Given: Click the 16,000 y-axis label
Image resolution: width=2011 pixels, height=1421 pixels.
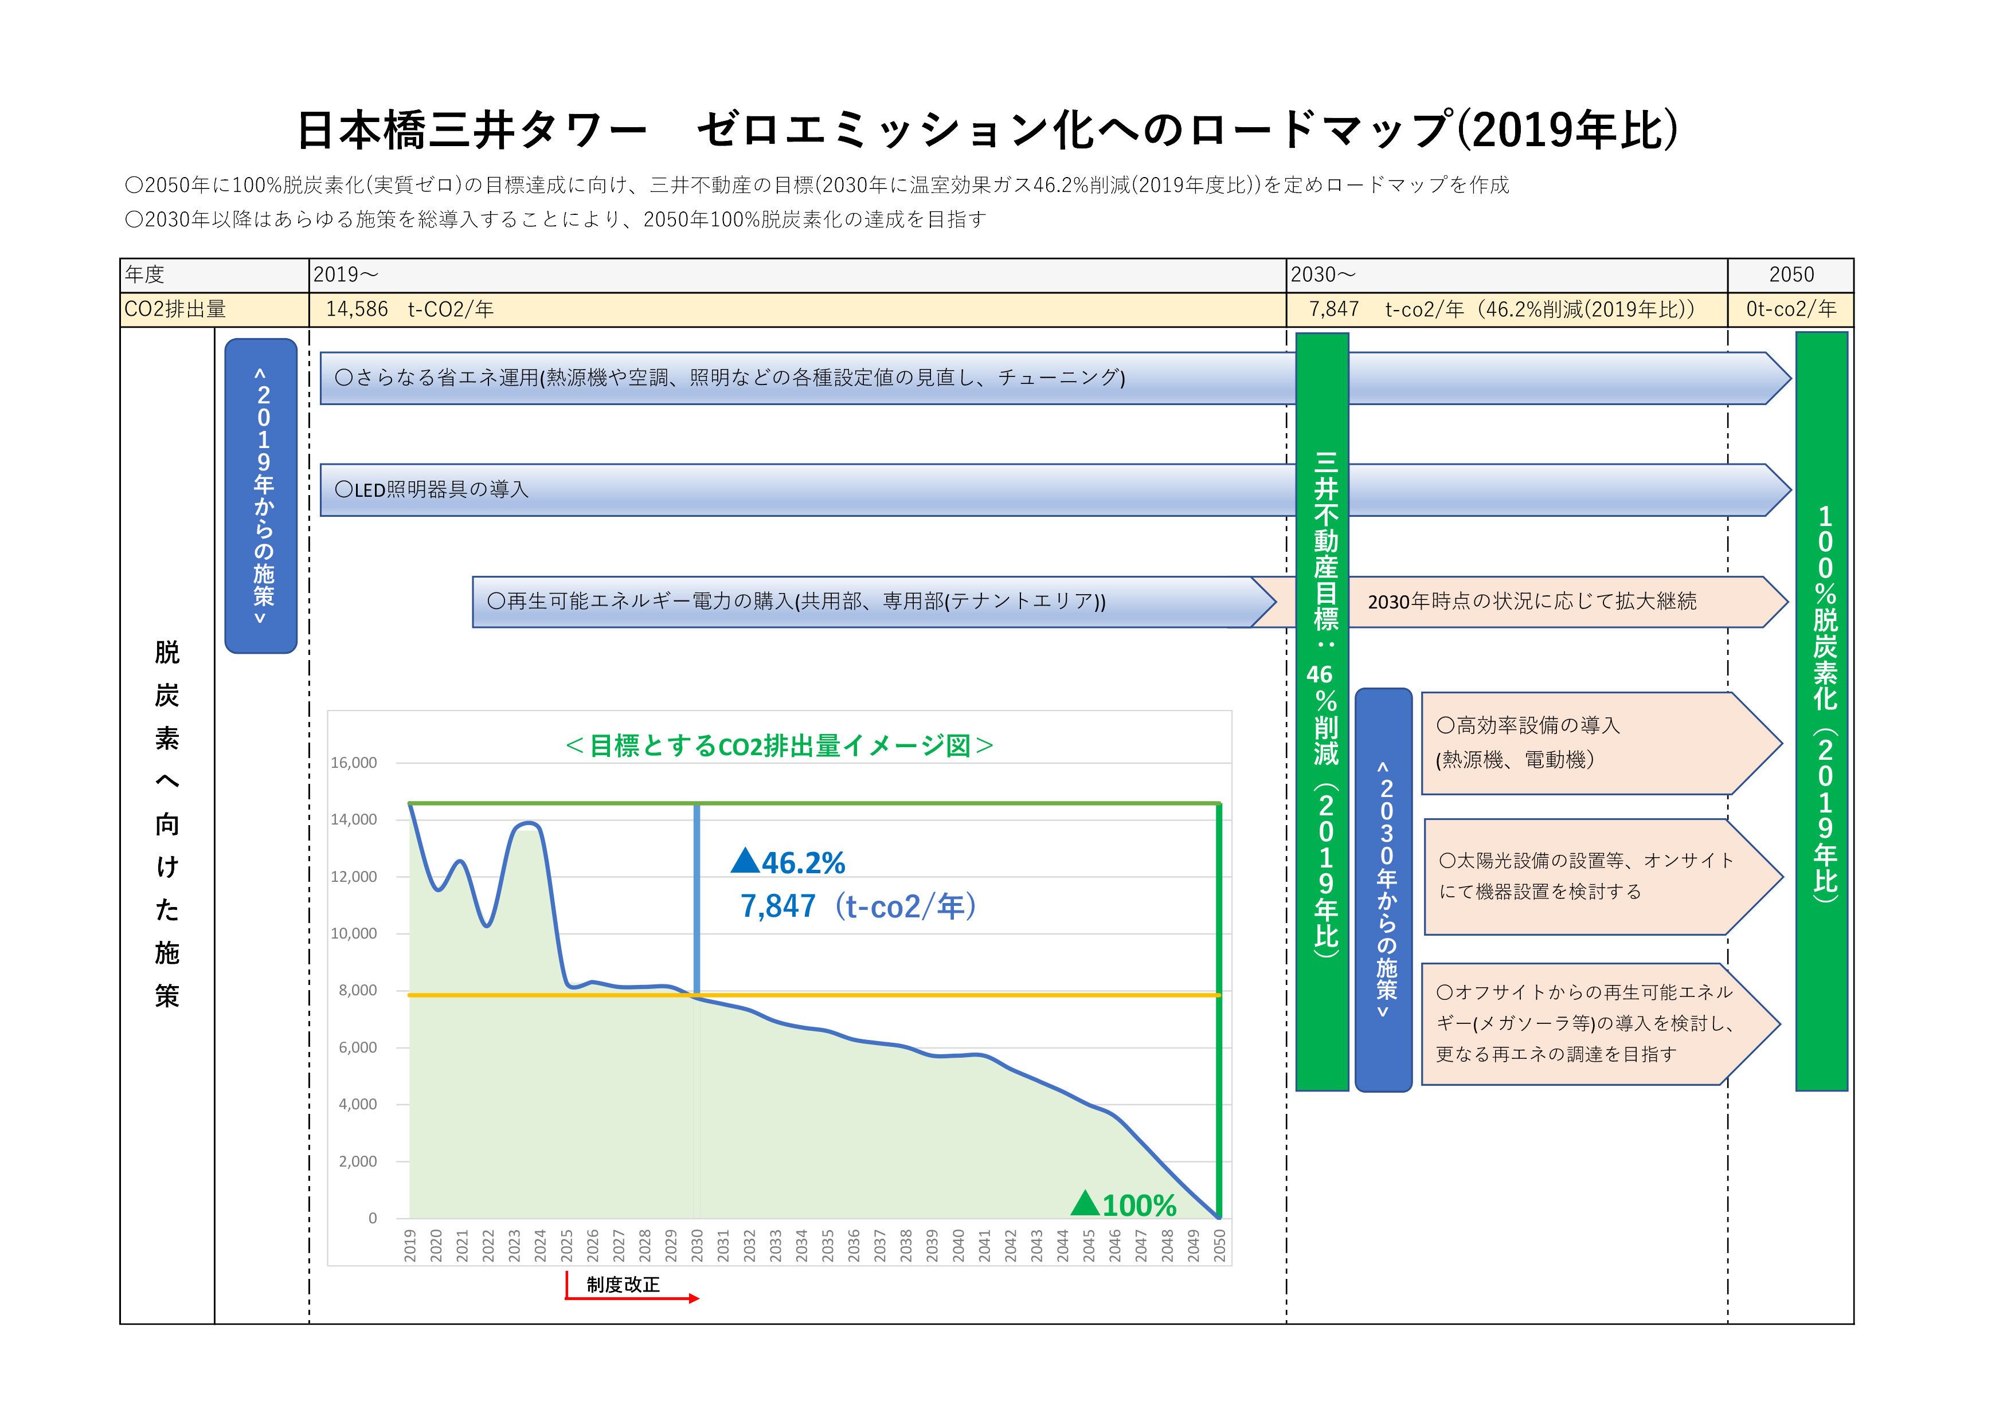Looking at the screenshot, I should (x=354, y=763).
